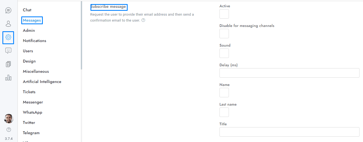This screenshot has width=363, height=142.
Task: Click the help question mark icon in sidebar
Action: coord(9,130)
